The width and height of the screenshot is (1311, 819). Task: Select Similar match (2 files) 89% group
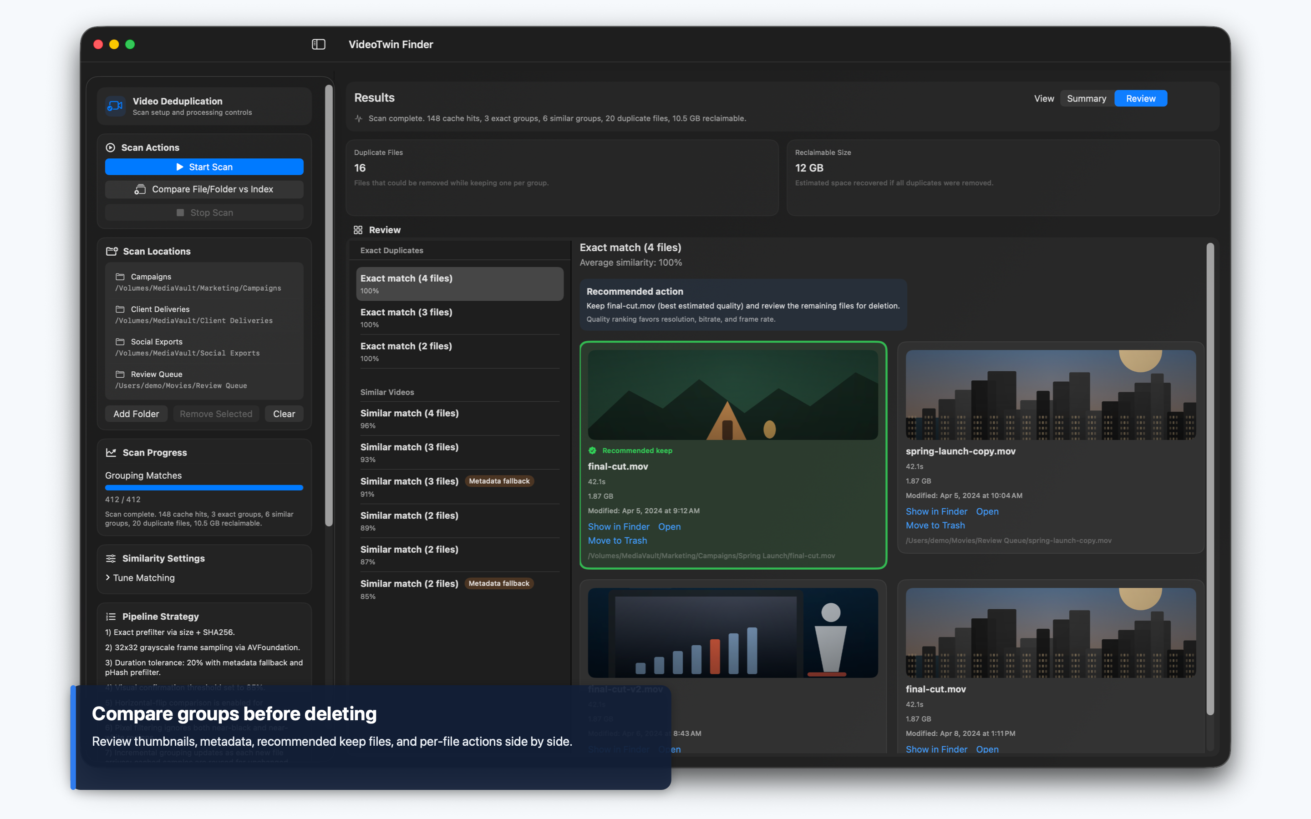point(459,521)
